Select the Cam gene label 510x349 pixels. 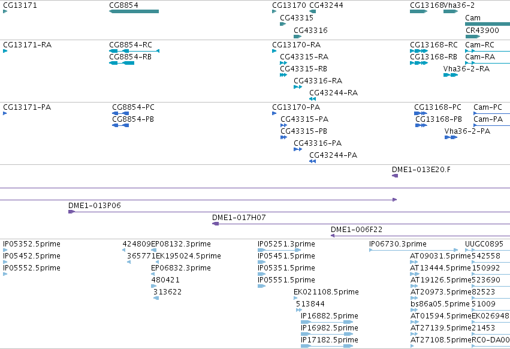473,17
